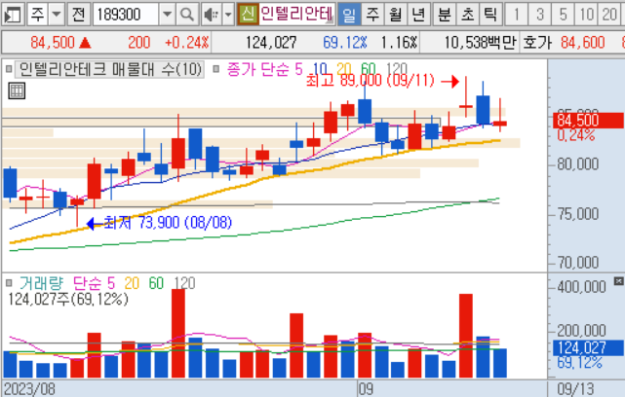This screenshot has width=625, height=397.
Task: Click the 인텔리안테크 매물대 수(10) label
Action: coord(110,70)
